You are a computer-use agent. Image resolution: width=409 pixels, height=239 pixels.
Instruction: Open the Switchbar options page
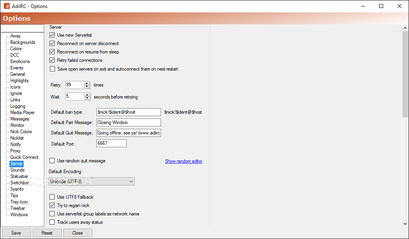pyautogui.click(x=20, y=183)
